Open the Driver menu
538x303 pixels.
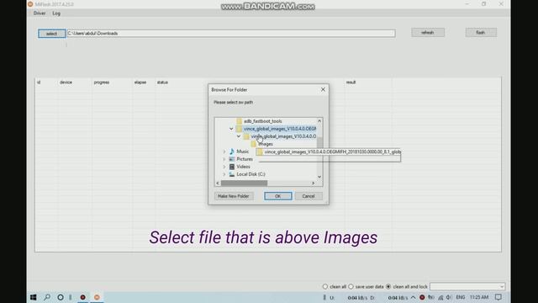pos(40,13)
